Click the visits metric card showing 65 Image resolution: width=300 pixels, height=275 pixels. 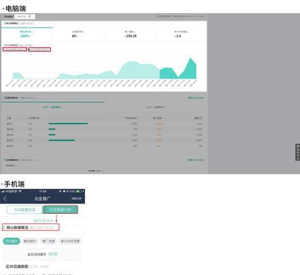tap(79, 34)
